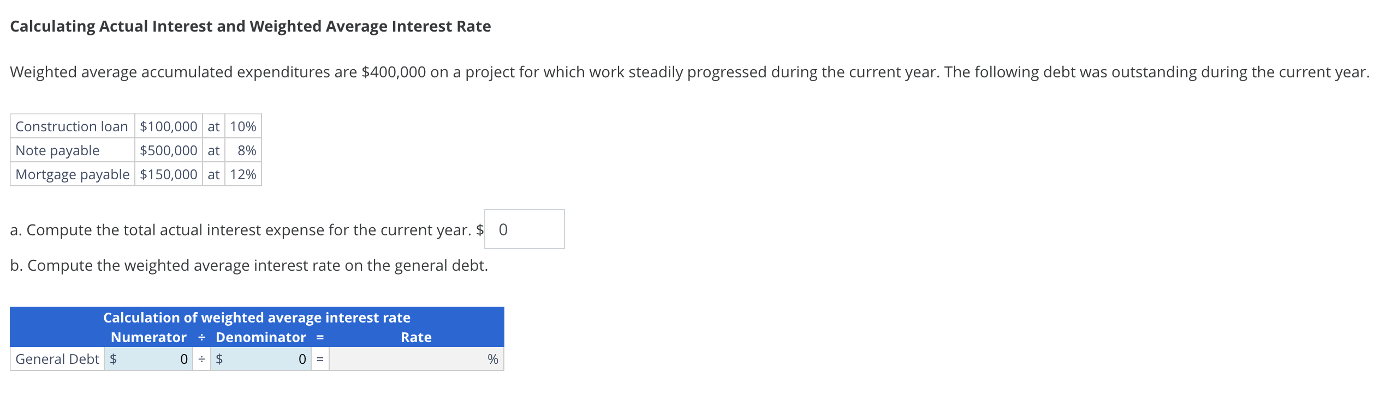Click the Rate percentage field
Viewport: 1392px width, 402px height.
(415, 359)
